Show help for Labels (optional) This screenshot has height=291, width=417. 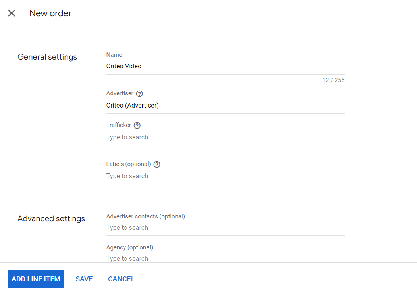[157, 164]
